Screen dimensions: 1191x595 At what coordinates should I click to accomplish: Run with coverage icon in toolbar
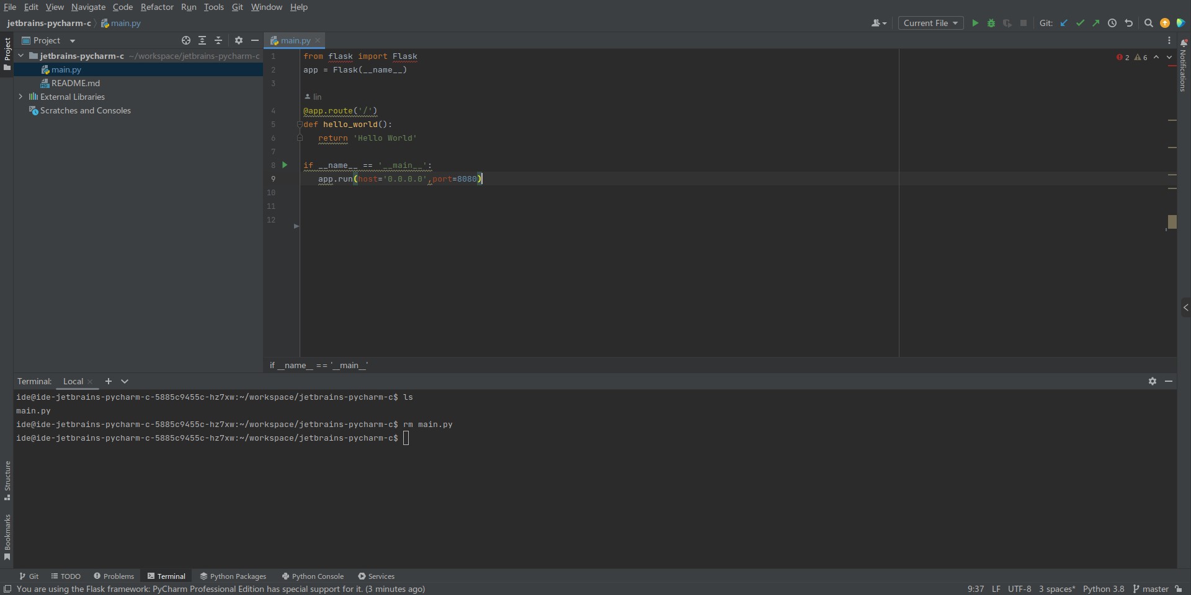[x=1007, y=23]
